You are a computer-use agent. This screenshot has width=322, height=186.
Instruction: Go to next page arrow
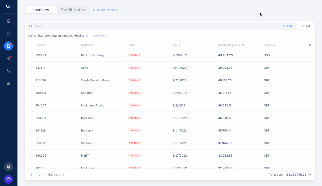click(x=40, y=175)
